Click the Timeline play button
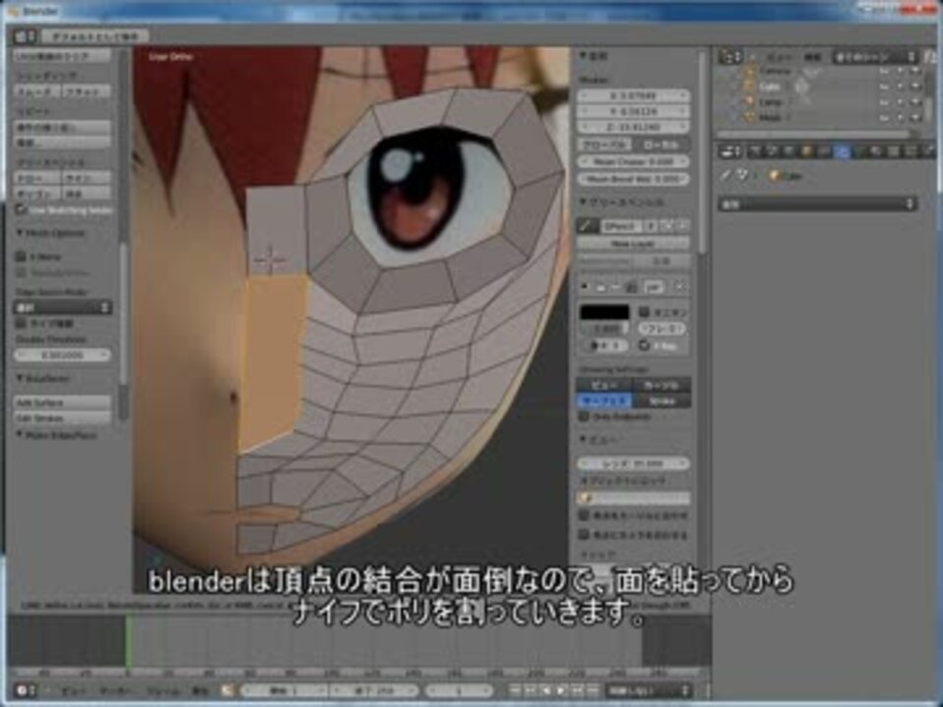The width and height of the screenshot is (943, 707). [562, 690]
